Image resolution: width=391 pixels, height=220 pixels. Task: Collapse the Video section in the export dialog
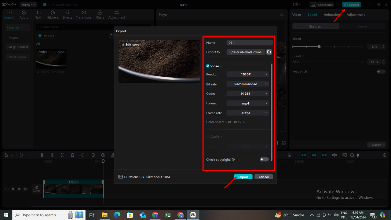pyautogui.click(x=221, y=66)
